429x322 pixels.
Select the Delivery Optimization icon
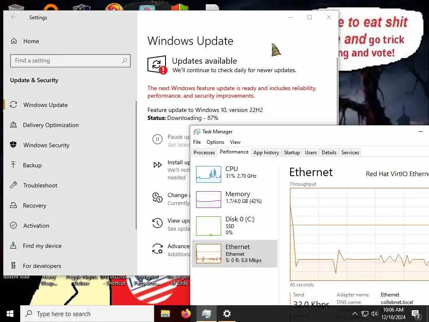[x=13, y=125]
